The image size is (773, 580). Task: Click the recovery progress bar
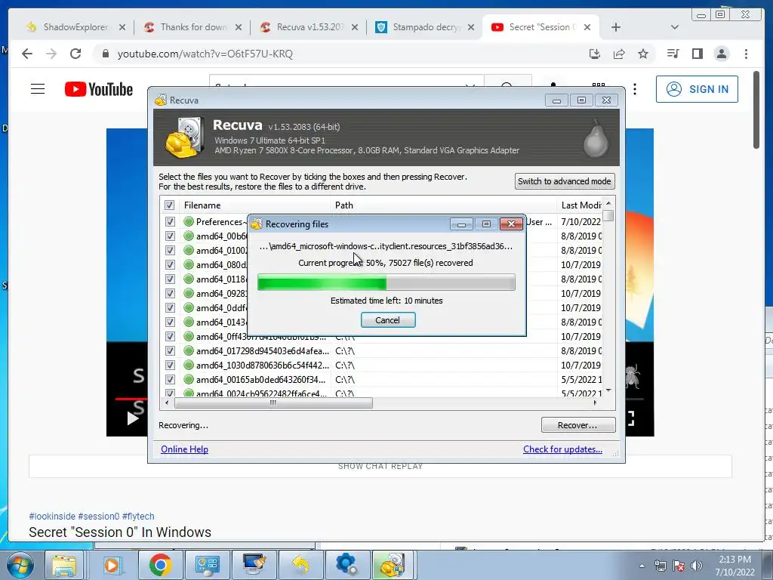386,282
